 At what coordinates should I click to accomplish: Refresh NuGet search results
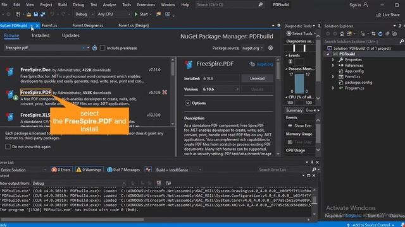(94, 48)
